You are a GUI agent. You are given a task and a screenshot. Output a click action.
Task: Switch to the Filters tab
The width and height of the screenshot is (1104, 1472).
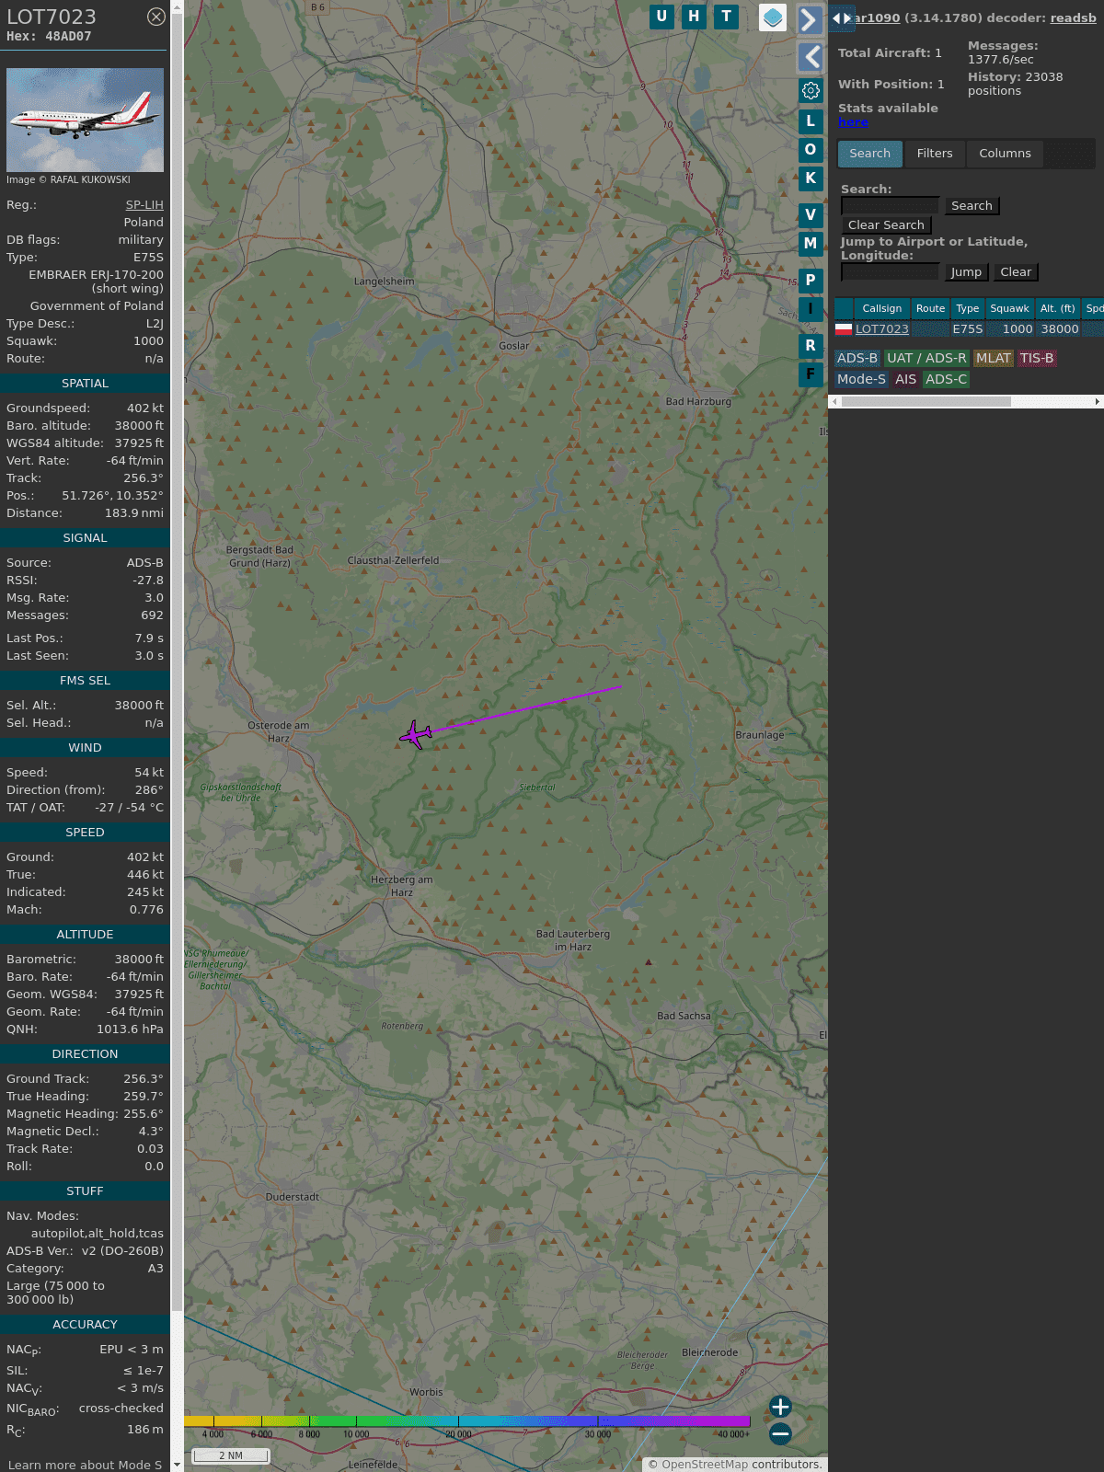coord(935,154)
